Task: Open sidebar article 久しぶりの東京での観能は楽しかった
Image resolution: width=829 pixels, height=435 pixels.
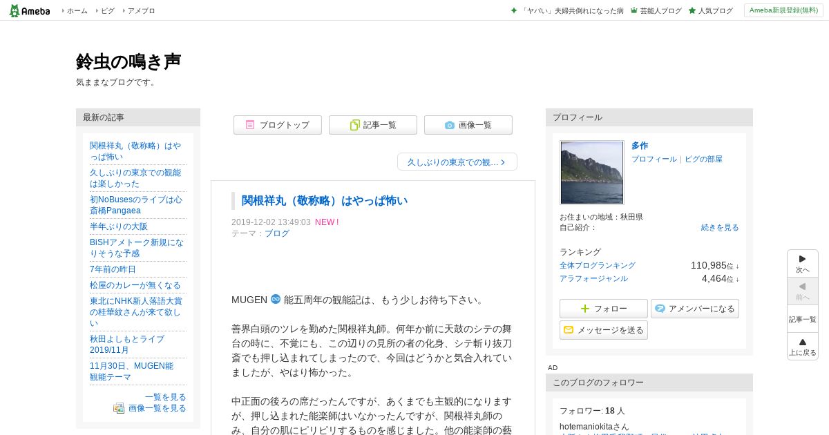Action: click(135, 178)
